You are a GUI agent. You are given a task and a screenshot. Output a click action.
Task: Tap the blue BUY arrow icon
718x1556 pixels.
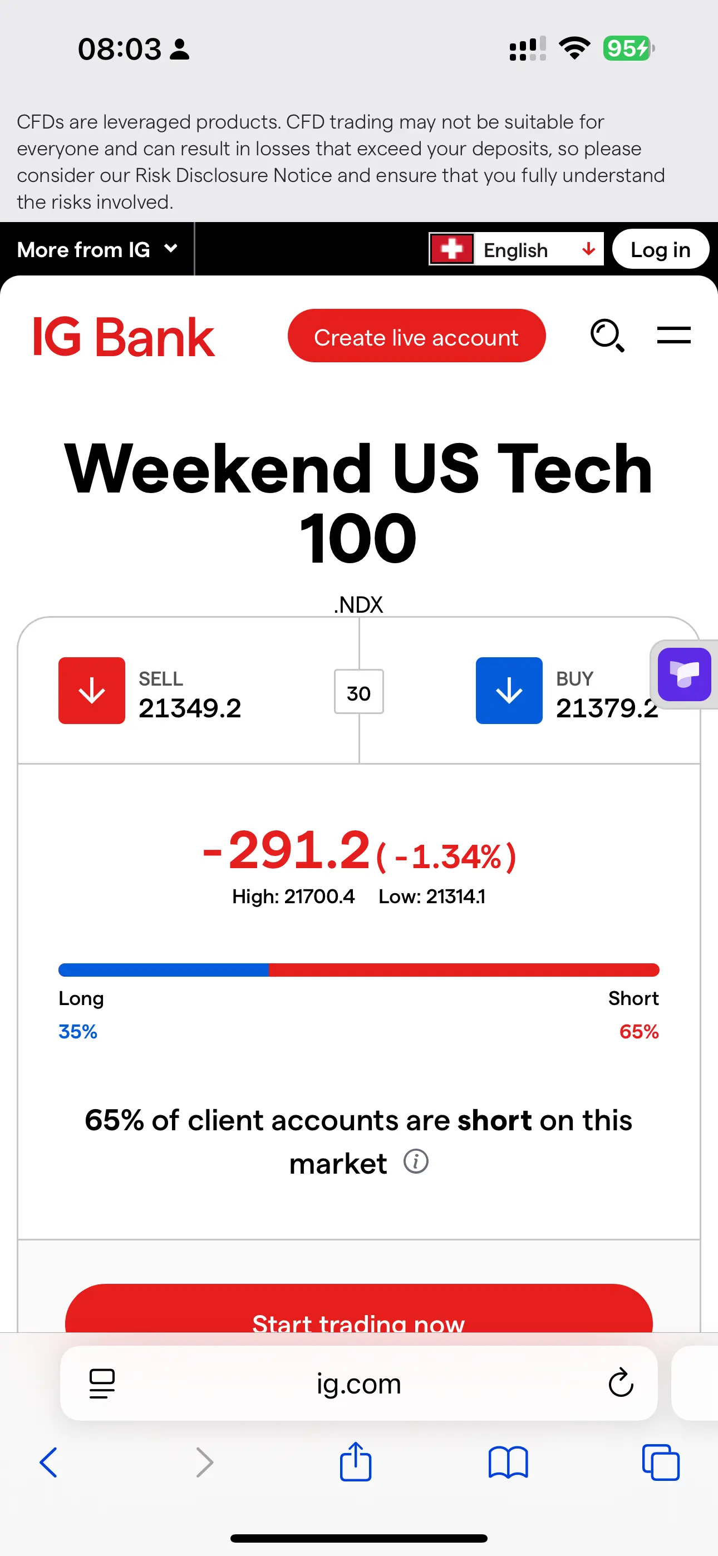pos(509,691)
